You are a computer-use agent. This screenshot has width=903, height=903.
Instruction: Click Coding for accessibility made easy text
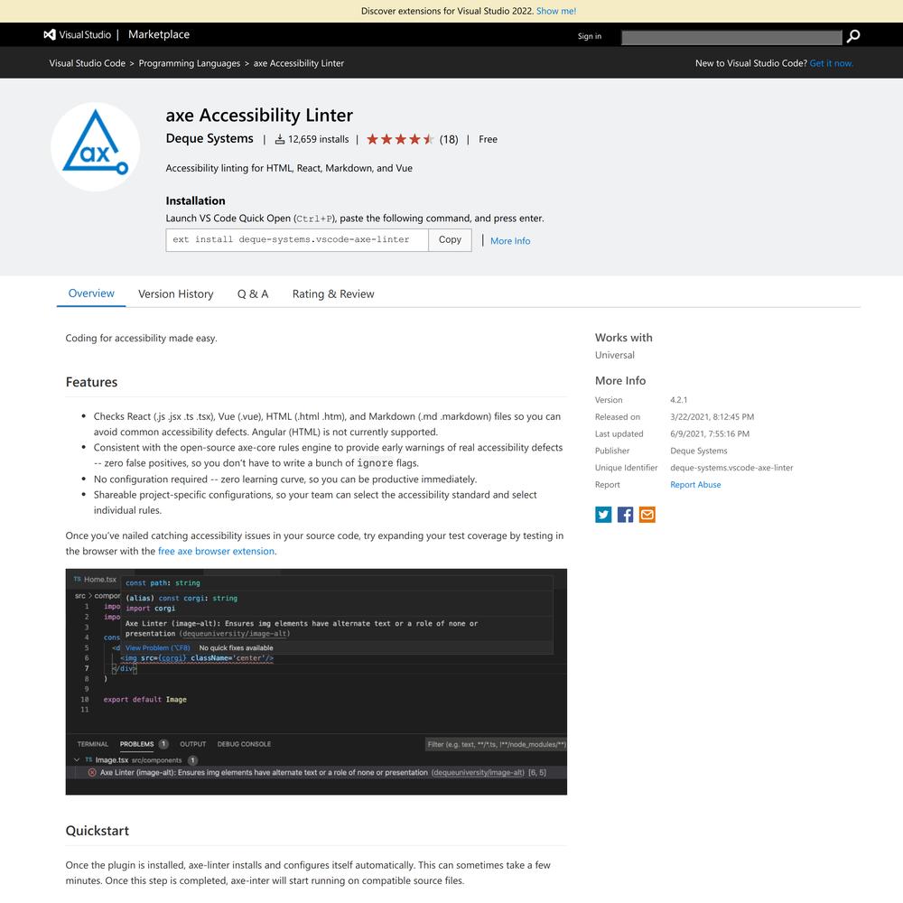tap(141, 338)
